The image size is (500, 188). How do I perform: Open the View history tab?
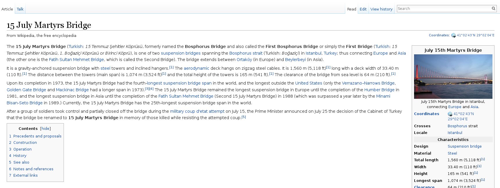coord(381,9)
